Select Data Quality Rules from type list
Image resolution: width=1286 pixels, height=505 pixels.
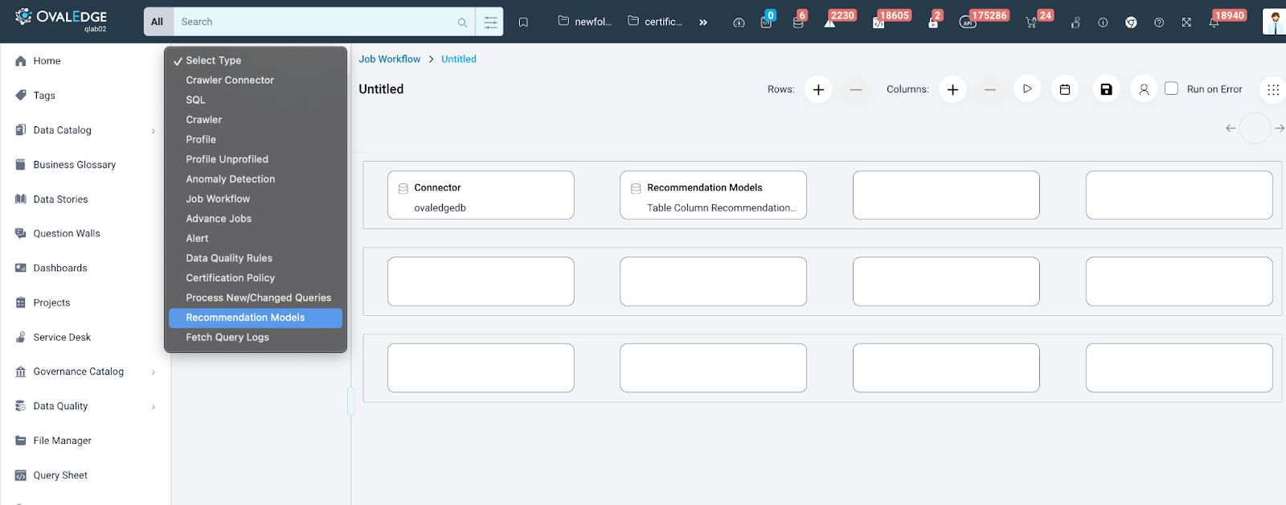pos(256,258)
